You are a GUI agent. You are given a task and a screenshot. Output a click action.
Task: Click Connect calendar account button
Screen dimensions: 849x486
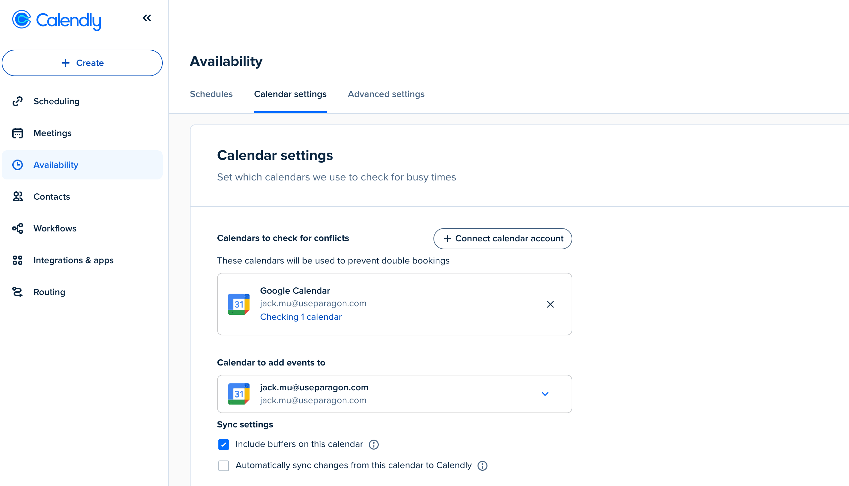(x=502, y=238)
